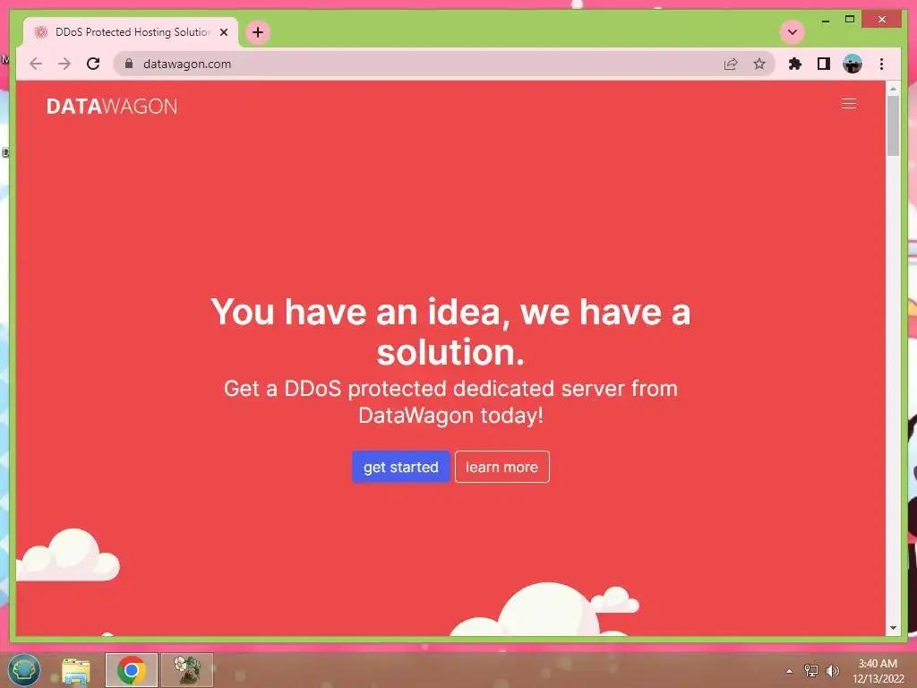Open the network status tray icon

click(x=811, y=670)
